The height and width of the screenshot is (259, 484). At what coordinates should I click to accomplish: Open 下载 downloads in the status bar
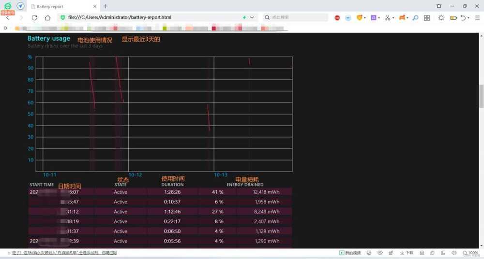pos(407,253)
